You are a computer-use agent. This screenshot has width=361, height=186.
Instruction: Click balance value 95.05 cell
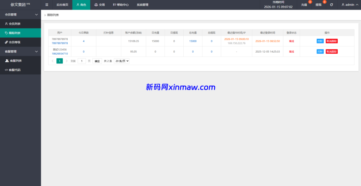coord(134,52)
